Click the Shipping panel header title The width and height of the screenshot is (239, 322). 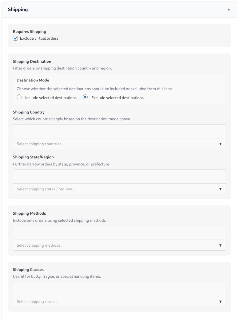click(x=18, y=10)
